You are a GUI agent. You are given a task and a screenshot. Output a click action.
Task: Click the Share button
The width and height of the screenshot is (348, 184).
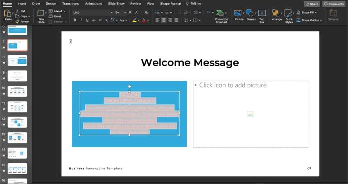312,4
